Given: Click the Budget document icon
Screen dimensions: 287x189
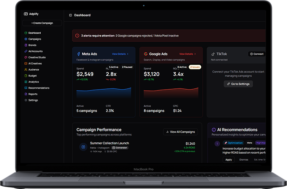Looking at the screenshot, I should pyautogui.click(x=26, y=76).
